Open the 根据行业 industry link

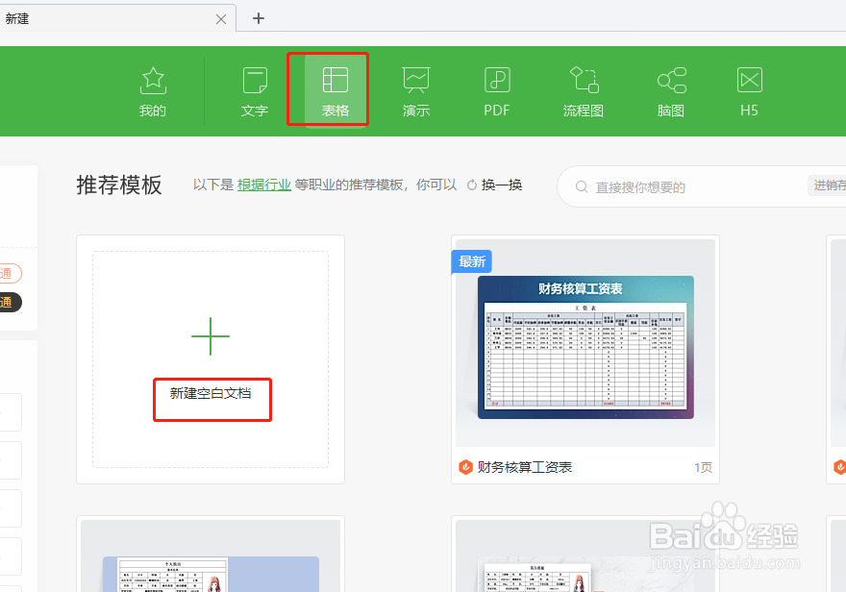263,185
